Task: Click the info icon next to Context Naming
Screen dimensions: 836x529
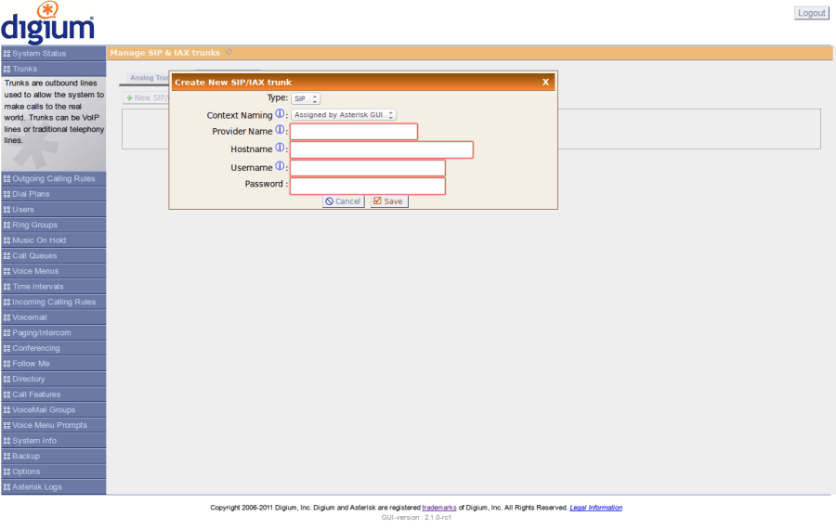Action: 280,114
